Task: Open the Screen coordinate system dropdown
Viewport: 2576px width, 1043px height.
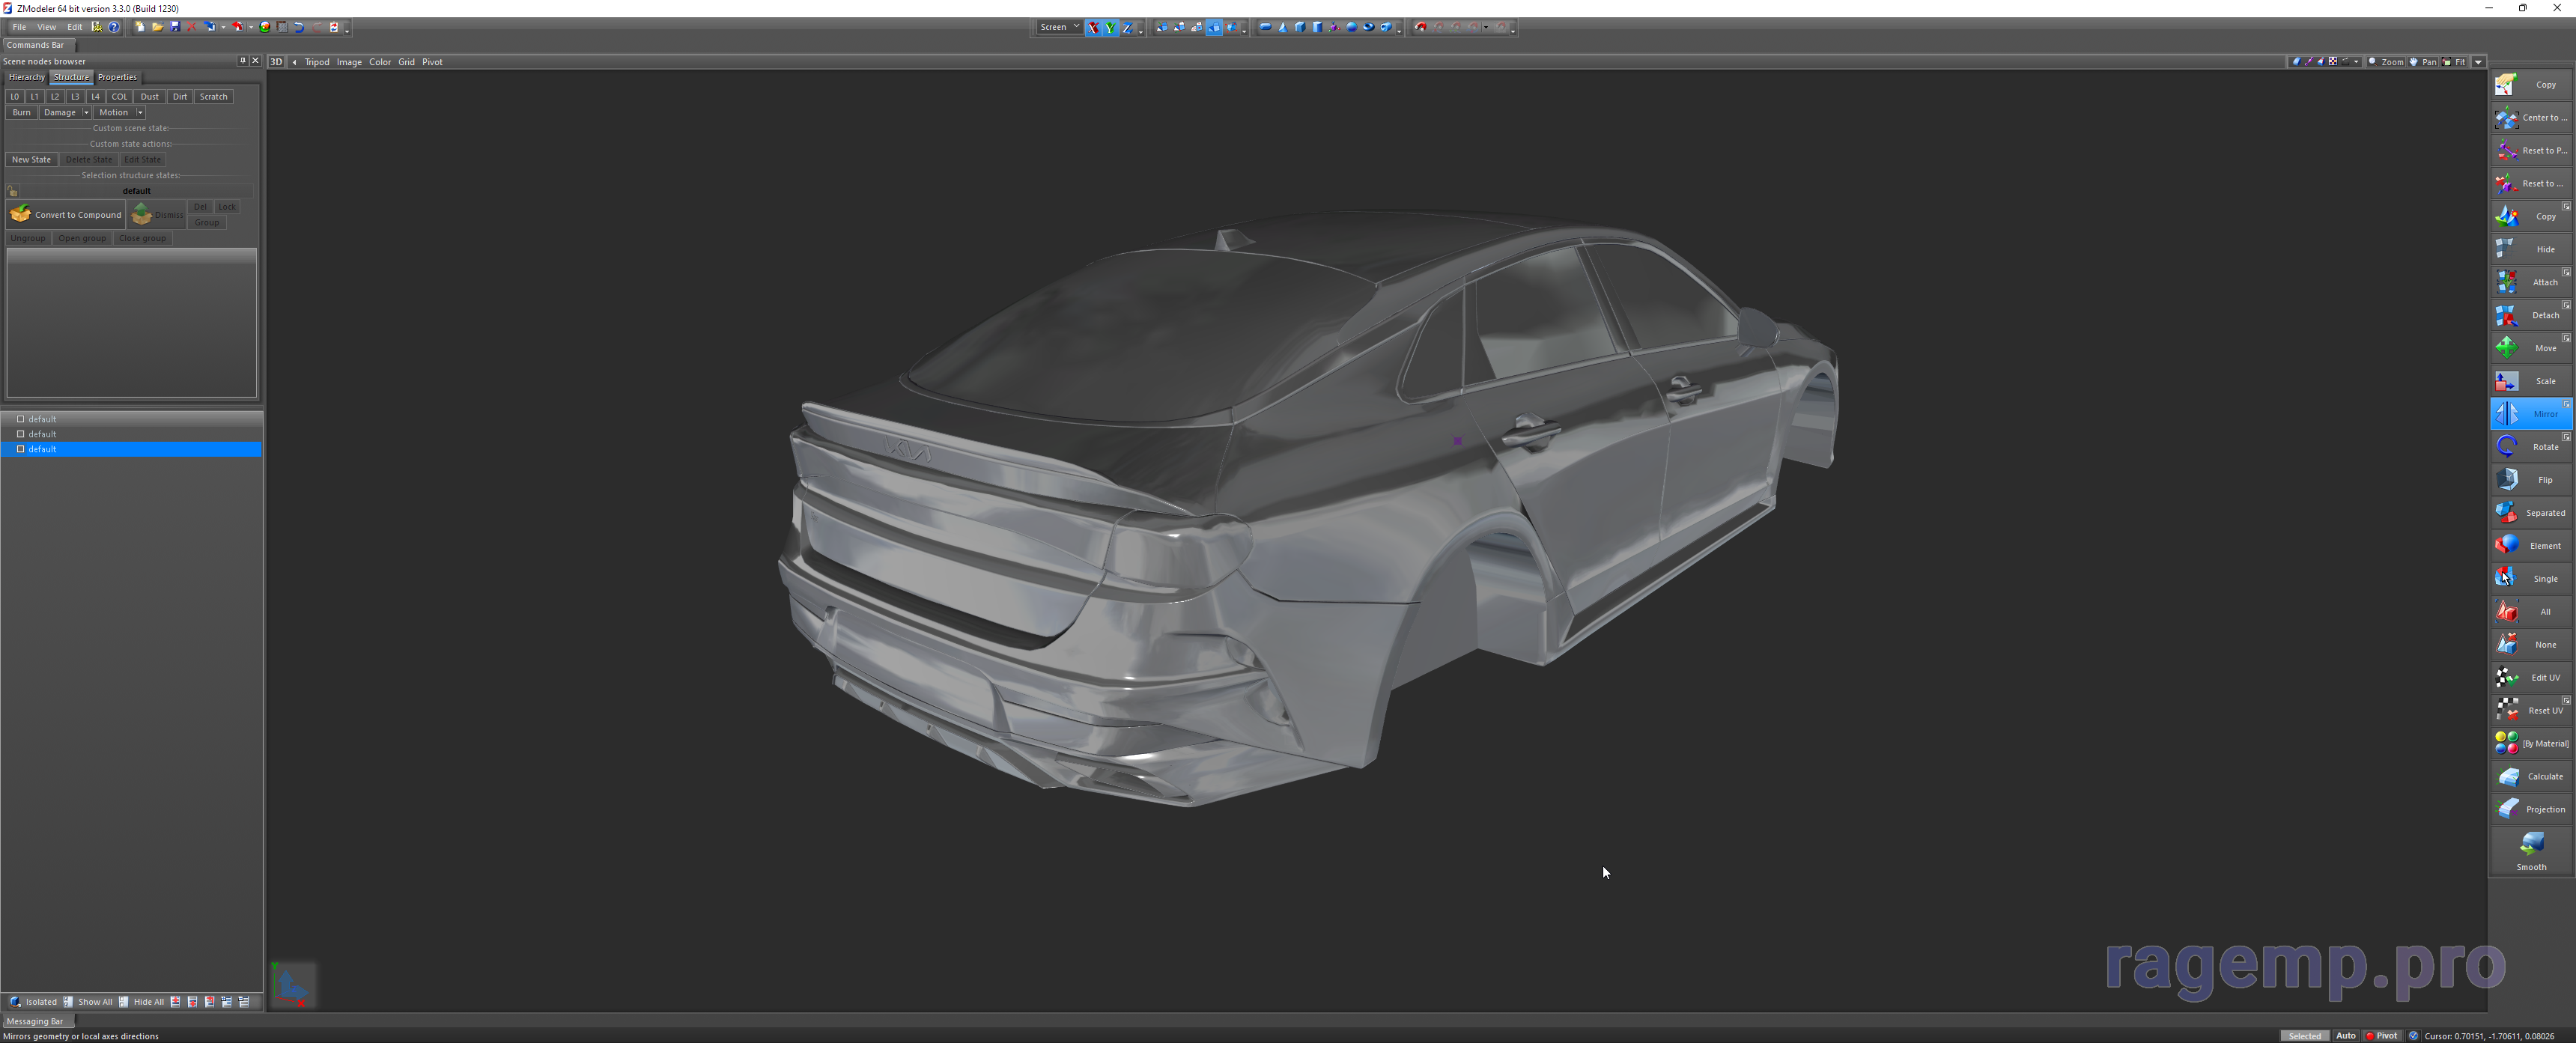Action: tap(1057, 27)
